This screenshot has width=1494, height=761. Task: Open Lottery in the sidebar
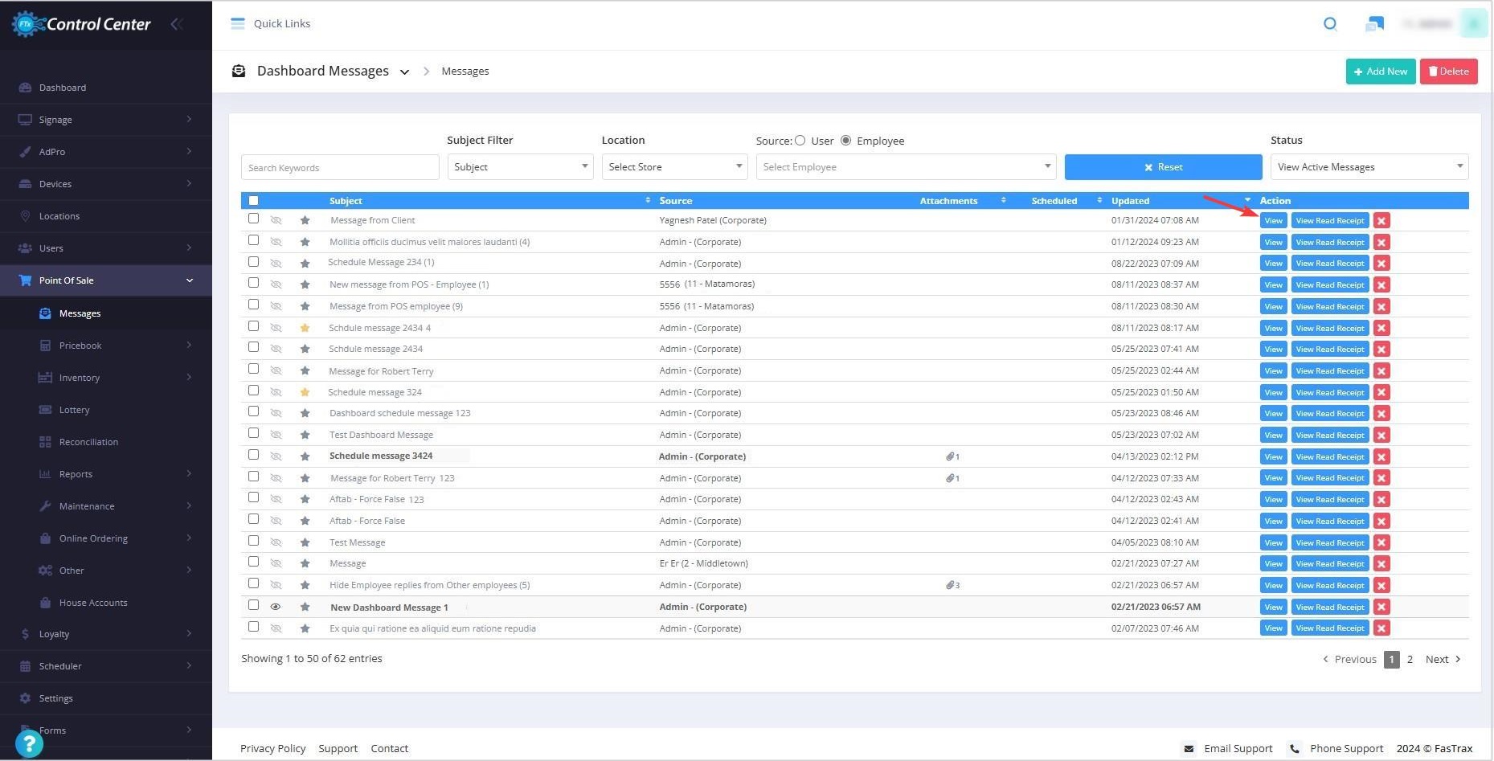(106, 410)
